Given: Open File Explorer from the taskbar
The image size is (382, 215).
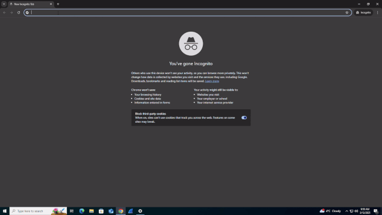Looking at the screenshot, I should pyautogui.click(x=91, y=211).
